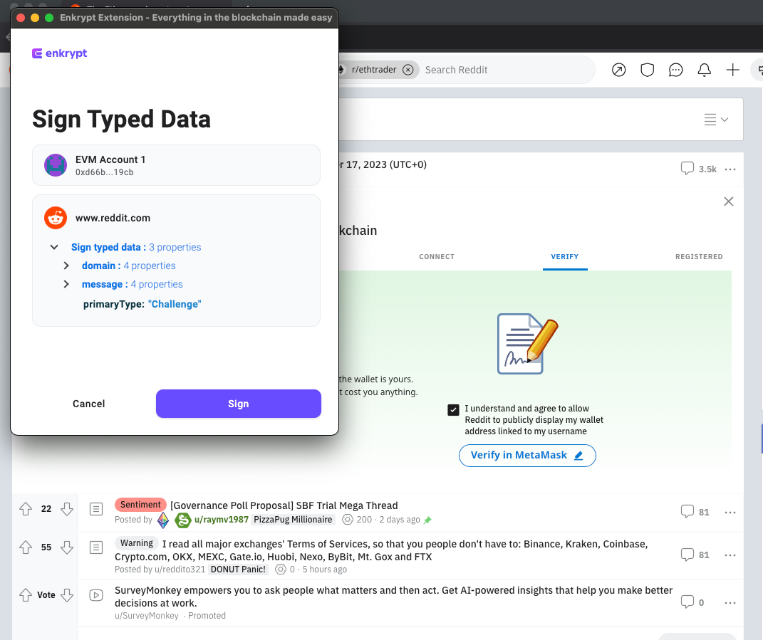Open more options for SurveyMonkey ad

(x=730, y=603)
